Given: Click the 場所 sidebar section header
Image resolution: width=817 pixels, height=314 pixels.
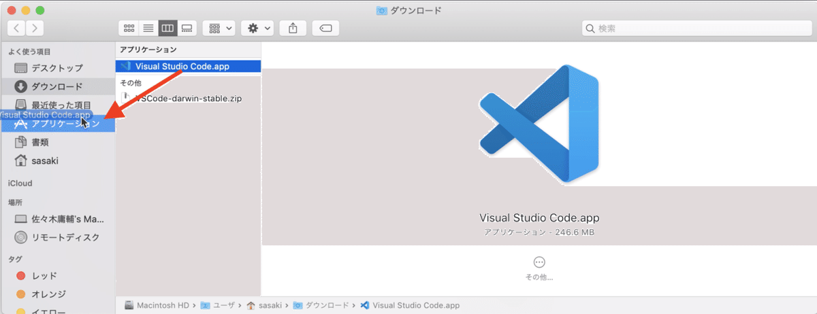Looking at the screenshot, I should [15, 202].
